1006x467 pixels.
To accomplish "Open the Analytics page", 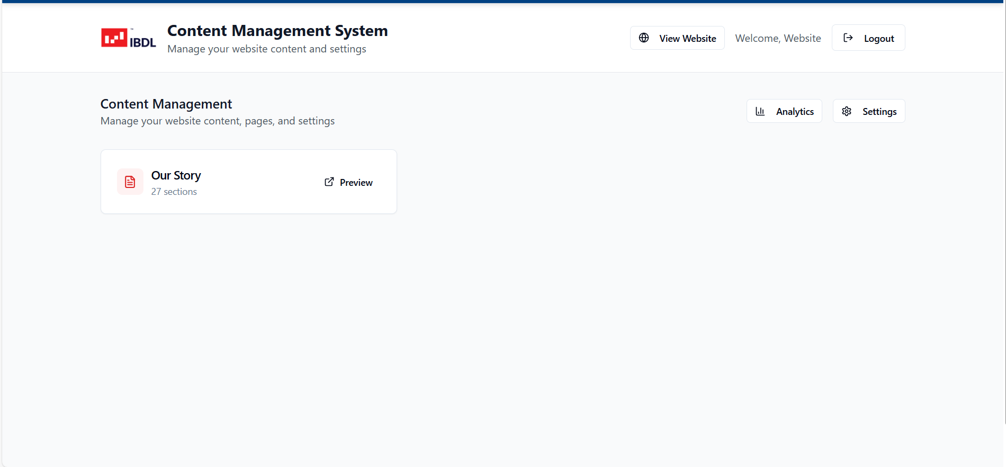I will click(x=794, y=112).
